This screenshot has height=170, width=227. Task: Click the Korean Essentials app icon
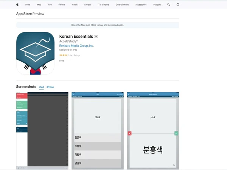(x=35, y=53)
